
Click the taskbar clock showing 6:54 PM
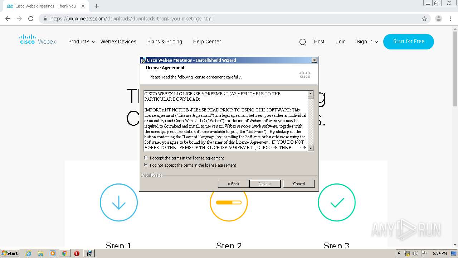(x=440, y=253)
